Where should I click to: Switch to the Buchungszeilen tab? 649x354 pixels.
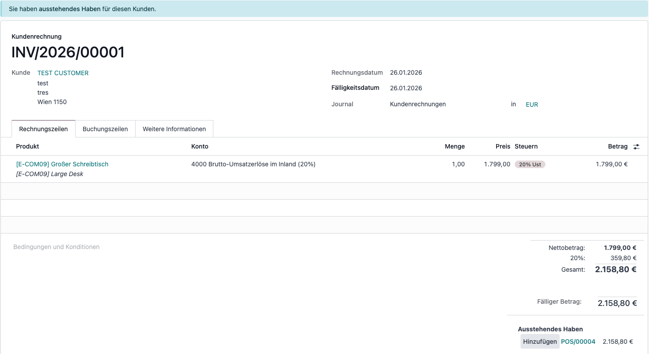105,129
